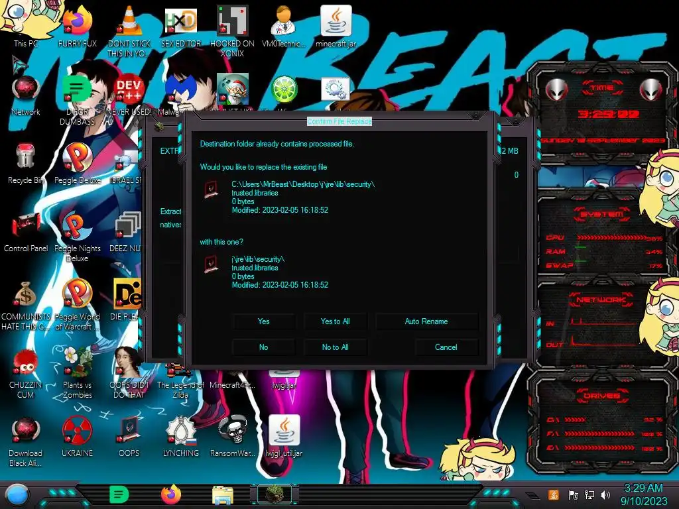Image resolution: width=679 pixels, height=509 pixels.
Task: Open File Explorer from the taskbar
Action: (x=223, y=495)
